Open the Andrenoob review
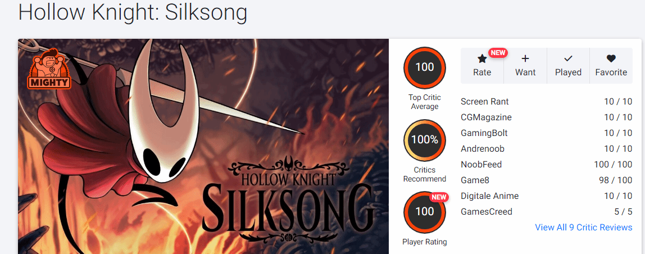The height and width of the screenshot is (254, 645). point(483,149)
